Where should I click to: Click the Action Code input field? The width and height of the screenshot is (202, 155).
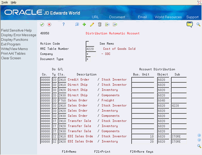pyautogui.click(x=87, y=44)
